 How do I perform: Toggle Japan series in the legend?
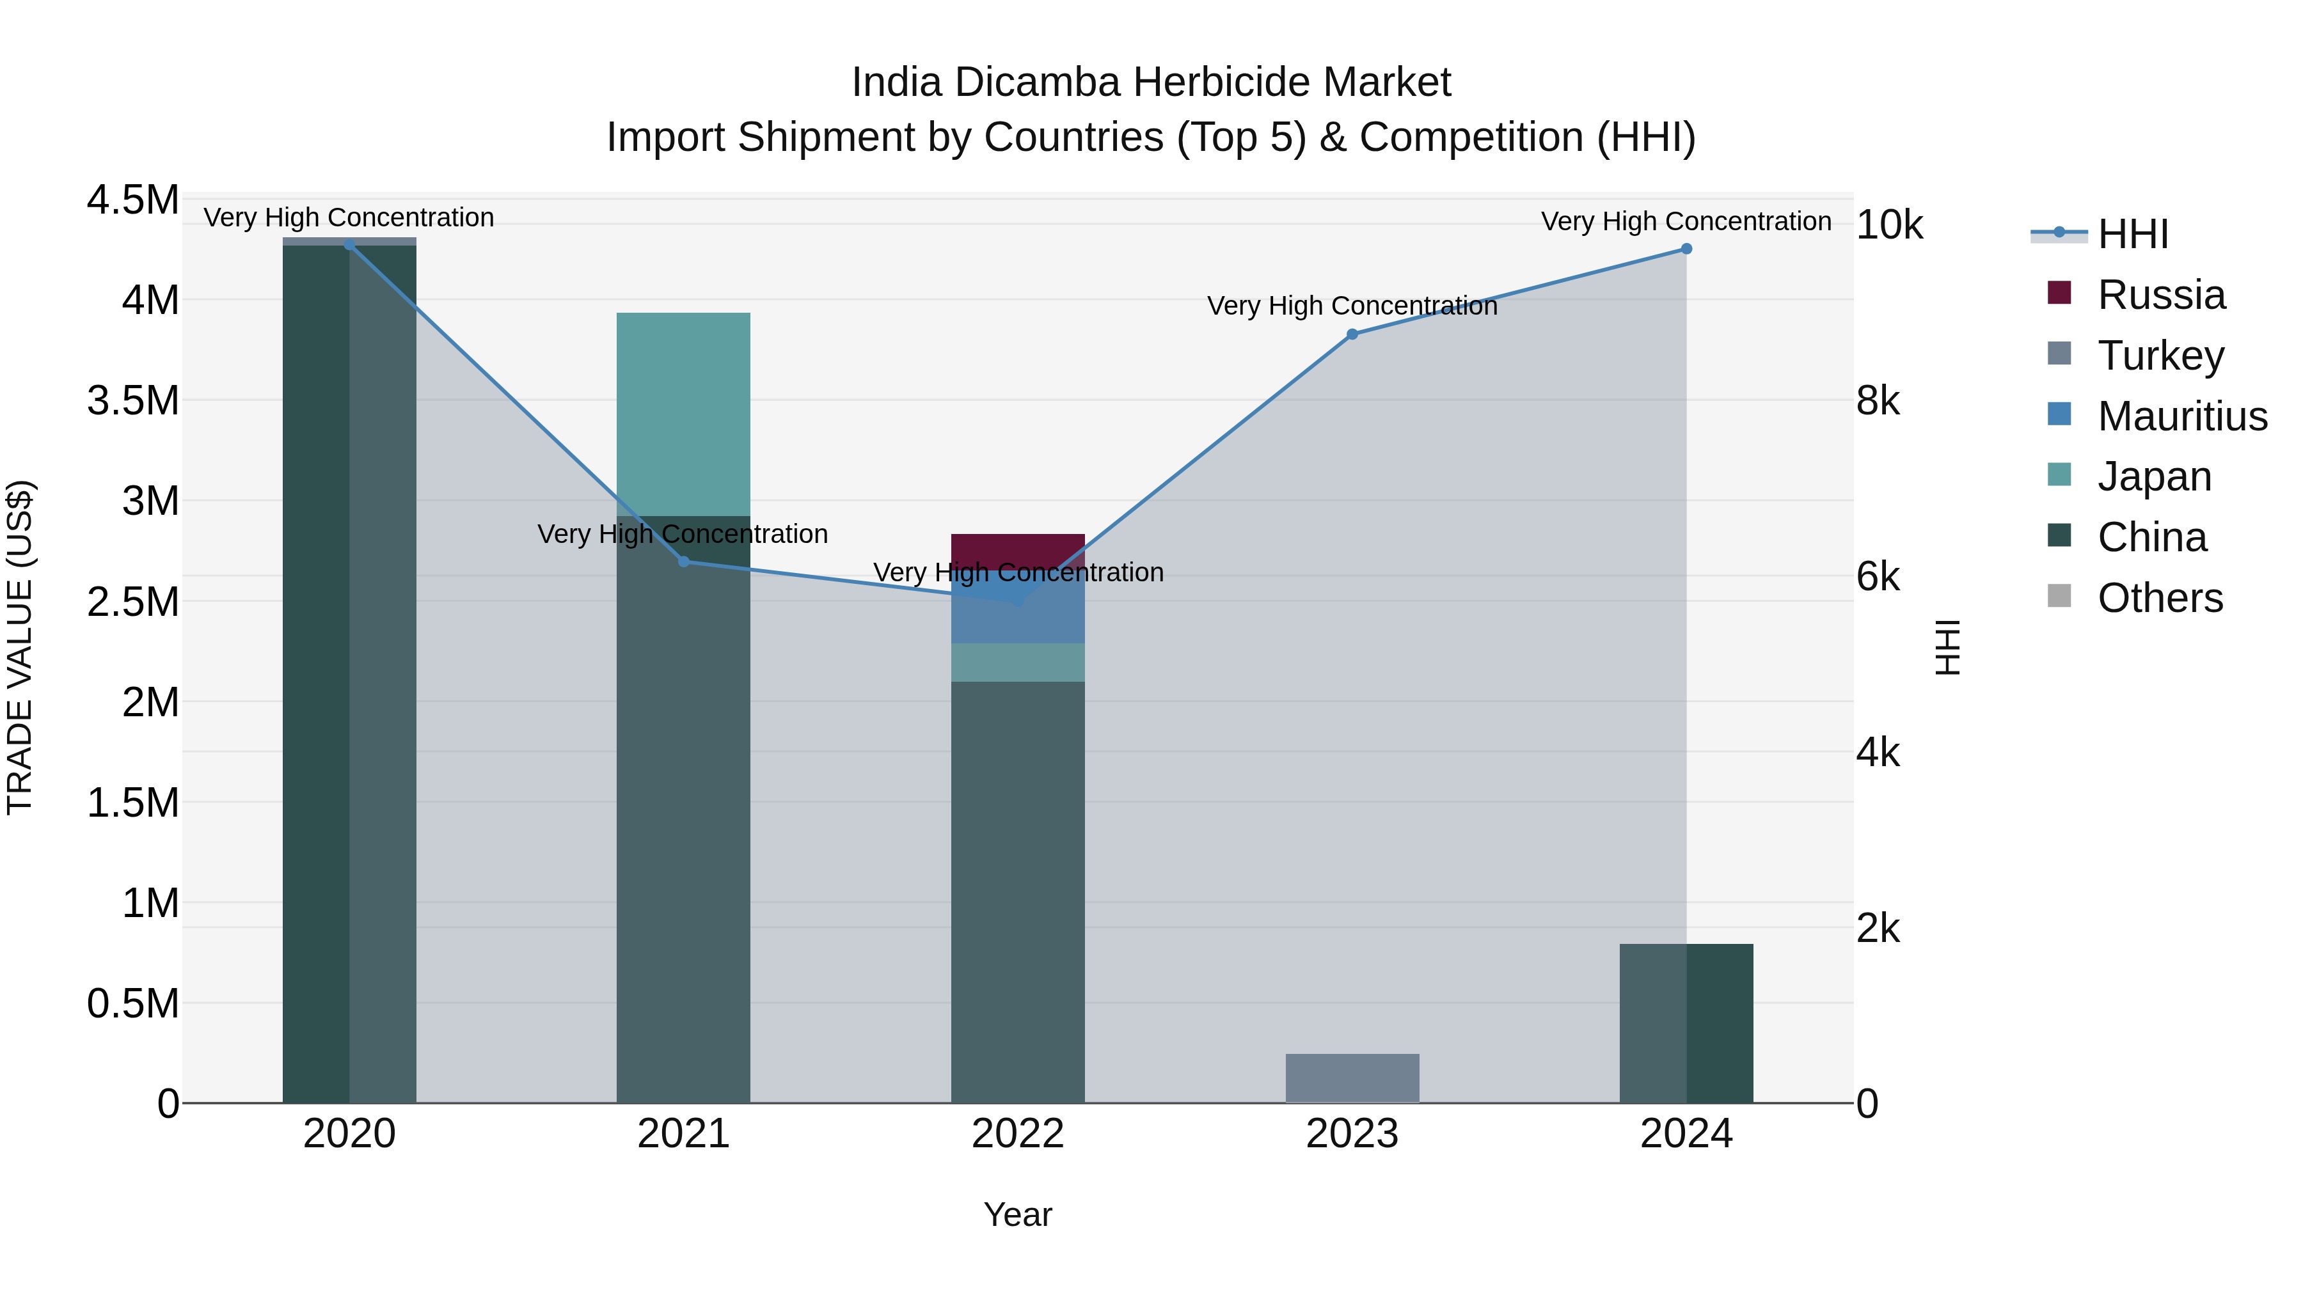pos(2130,476)
